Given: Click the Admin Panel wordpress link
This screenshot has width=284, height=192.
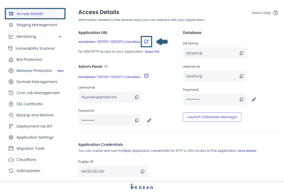Looking at the screenshot, I should point(110,77).
